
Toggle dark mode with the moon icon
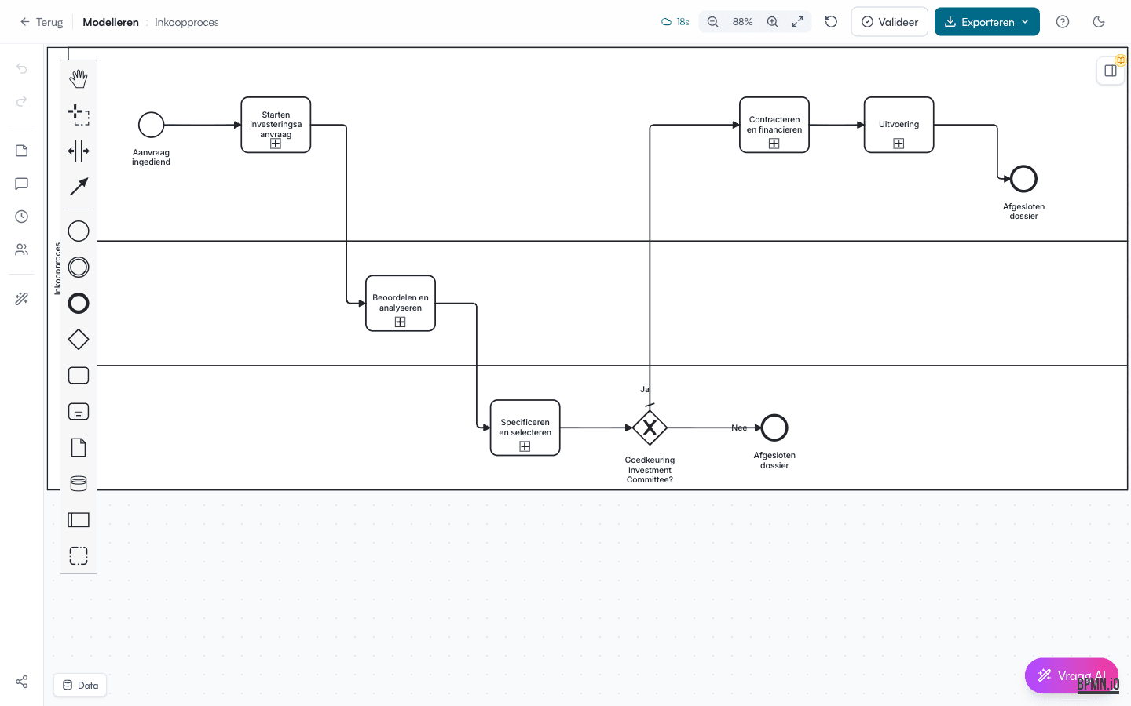1099,21
